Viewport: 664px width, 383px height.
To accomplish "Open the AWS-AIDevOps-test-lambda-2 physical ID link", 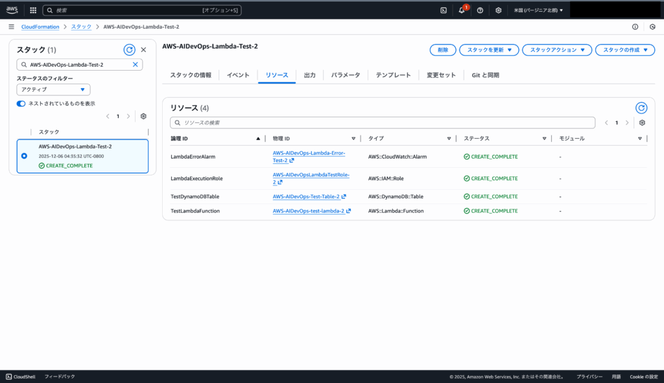I will tap(308, 211).
